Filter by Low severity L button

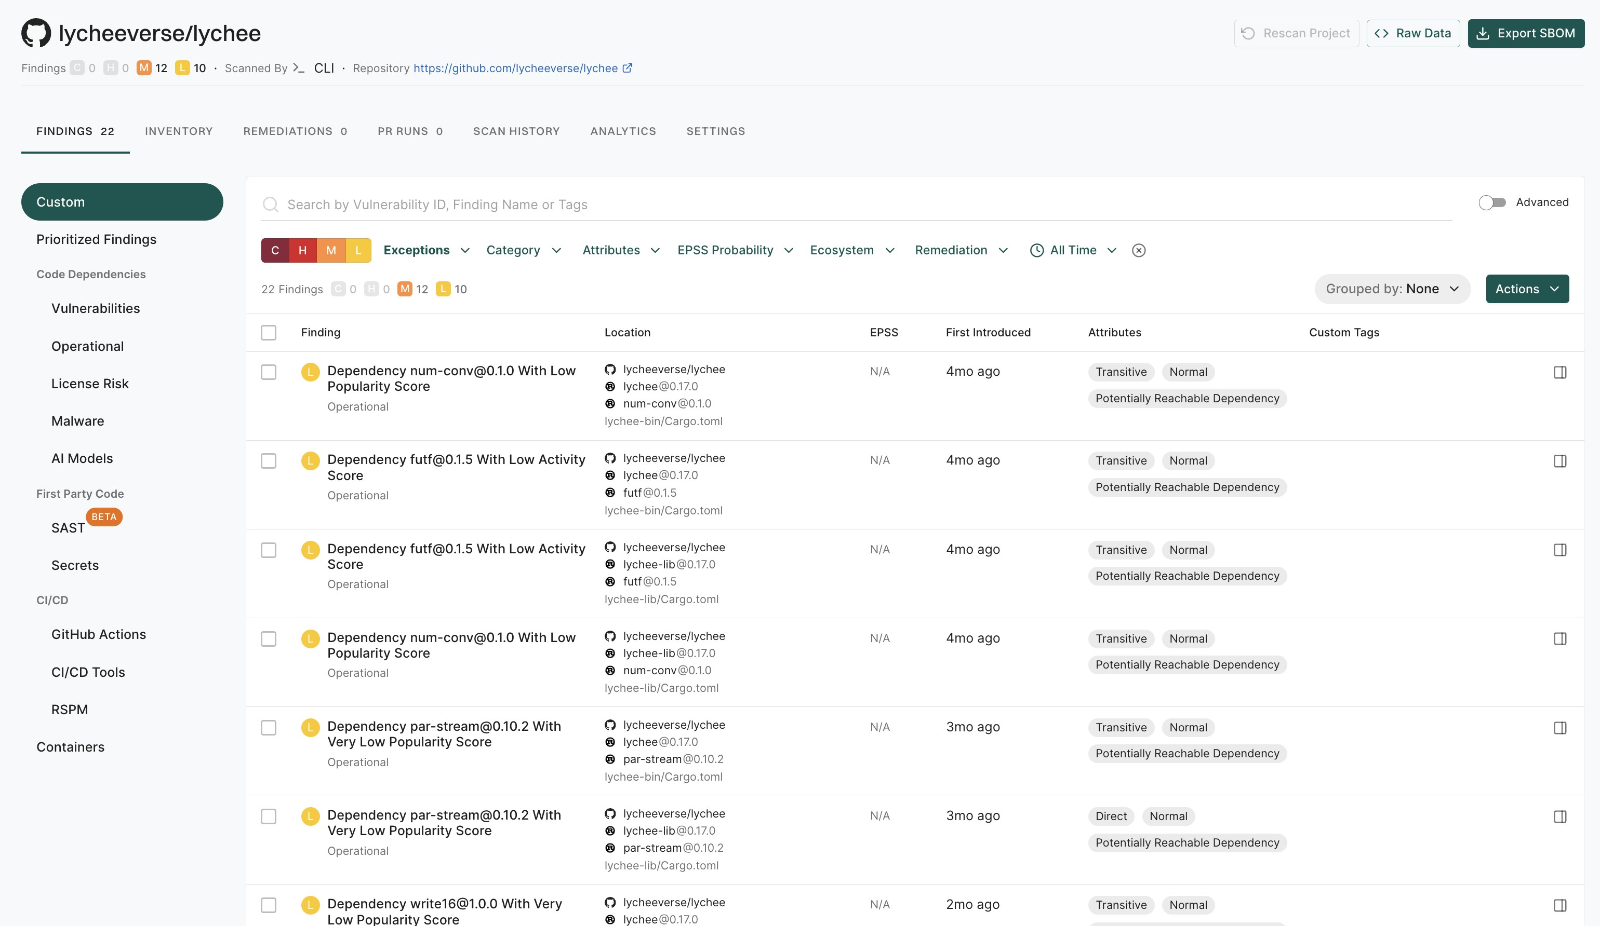(359, 251)
